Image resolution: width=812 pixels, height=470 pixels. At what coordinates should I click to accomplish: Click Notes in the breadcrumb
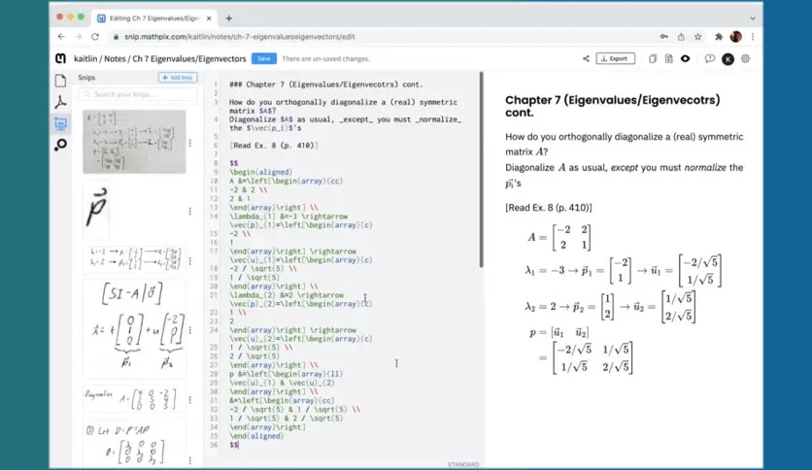click(115, 58)
